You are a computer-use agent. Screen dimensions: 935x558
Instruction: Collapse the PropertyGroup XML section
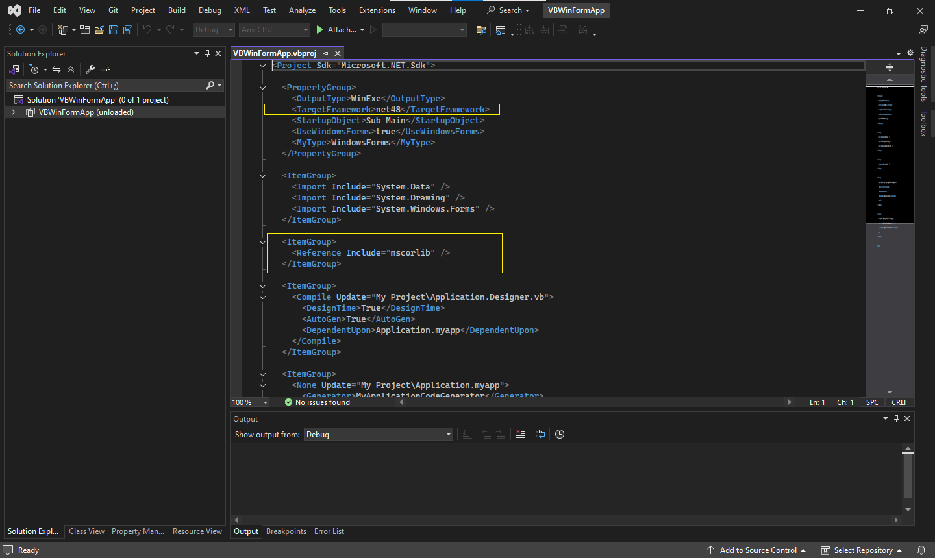[262, 88]
